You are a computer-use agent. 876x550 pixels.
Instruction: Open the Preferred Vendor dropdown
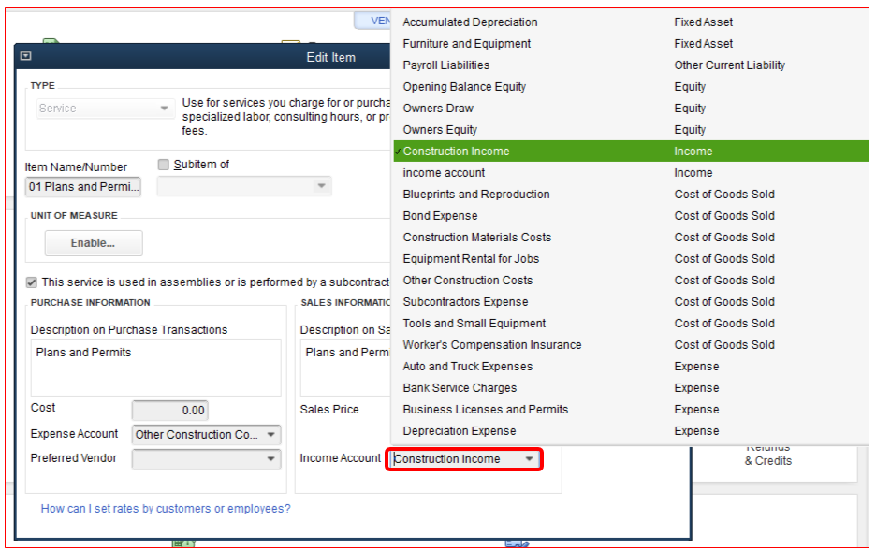pyautogui.click(x=273, y=459)
